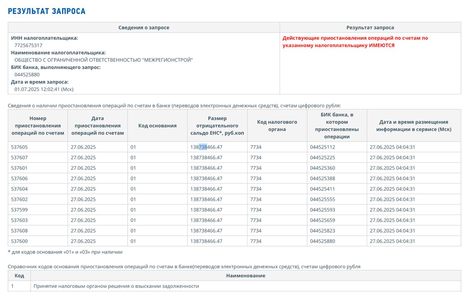
Task: Click the requesting bank BIK 044525880 in request details
Action: 27,75
